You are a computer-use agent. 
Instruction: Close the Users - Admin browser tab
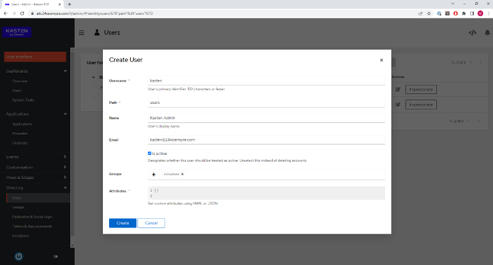coord(60,4)
